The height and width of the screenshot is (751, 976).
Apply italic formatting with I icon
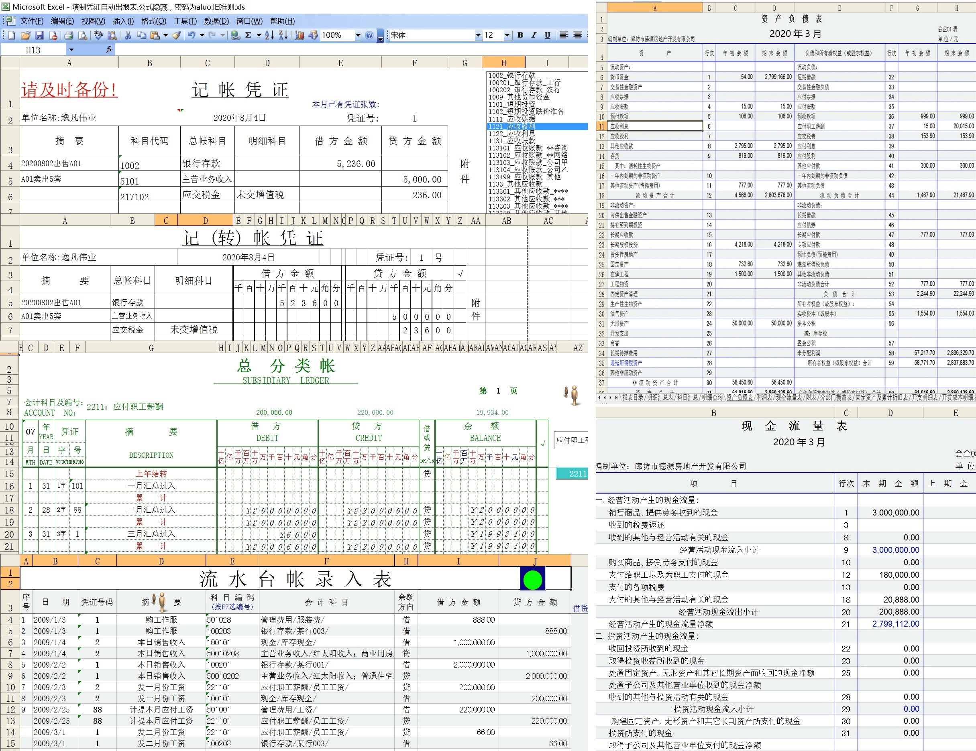point(534,35)
